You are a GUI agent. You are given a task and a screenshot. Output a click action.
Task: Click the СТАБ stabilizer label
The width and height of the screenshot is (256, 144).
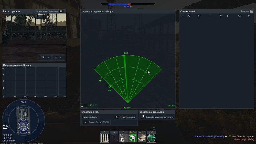click(x=23, y=102)
